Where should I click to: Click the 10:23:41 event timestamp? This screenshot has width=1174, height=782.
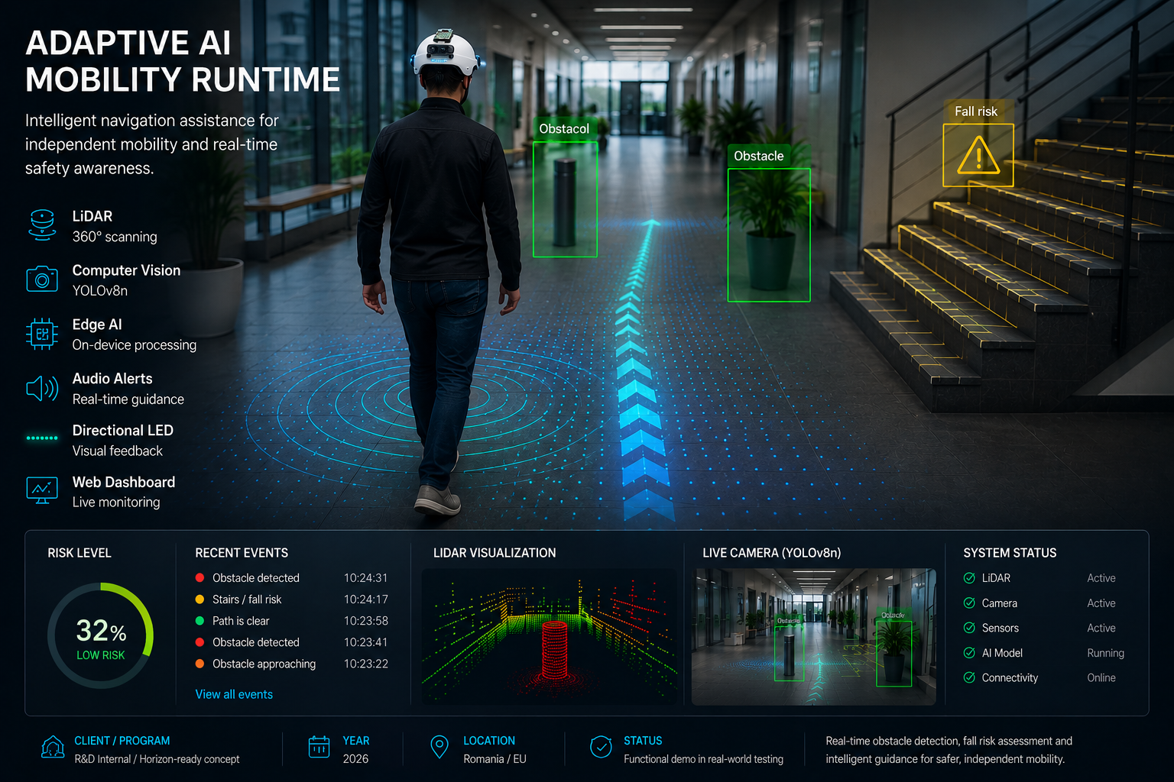(x=365, y=642)
